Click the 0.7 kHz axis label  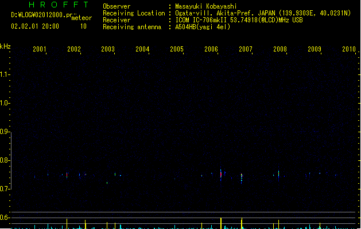[x=5, y=189]
